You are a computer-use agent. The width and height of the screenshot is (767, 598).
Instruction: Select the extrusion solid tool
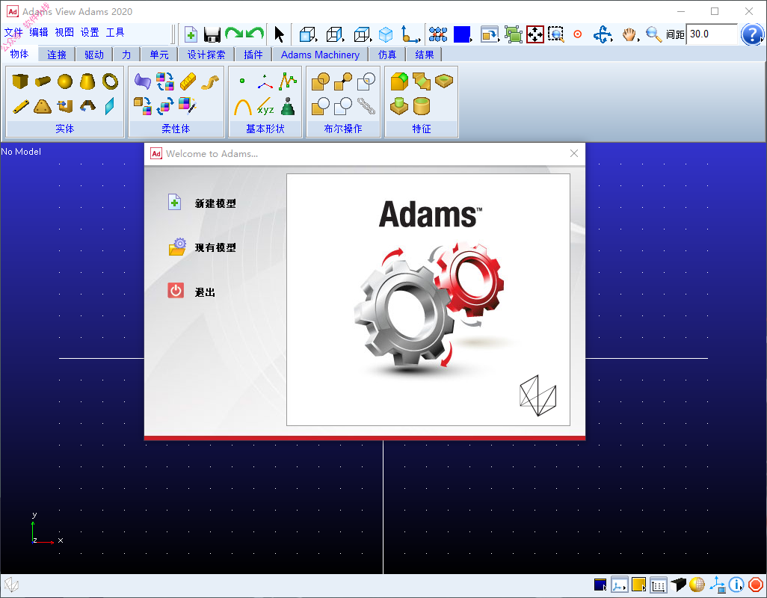coord(64,106)
